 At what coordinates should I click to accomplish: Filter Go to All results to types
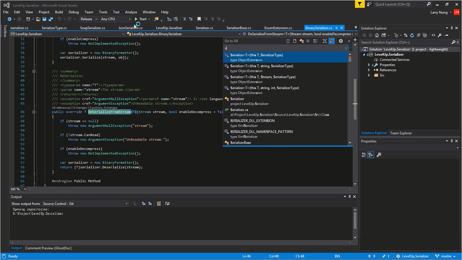click(x=302, y=41)
